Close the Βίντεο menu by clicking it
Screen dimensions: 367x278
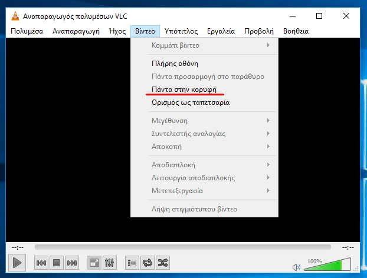tap(145, 31)
